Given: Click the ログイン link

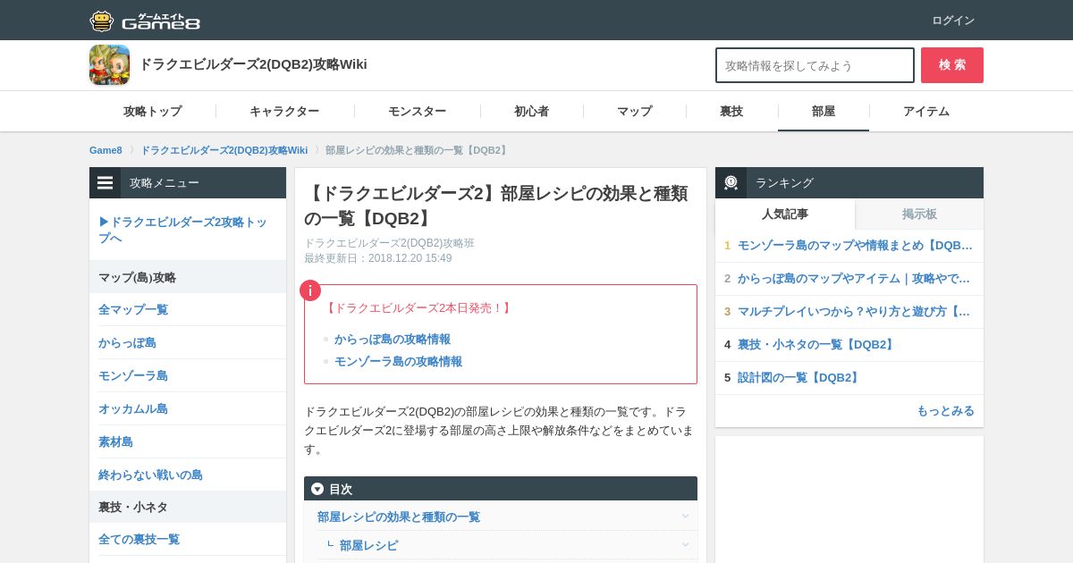Looking at the screenshot, I should tap(953, 21).
